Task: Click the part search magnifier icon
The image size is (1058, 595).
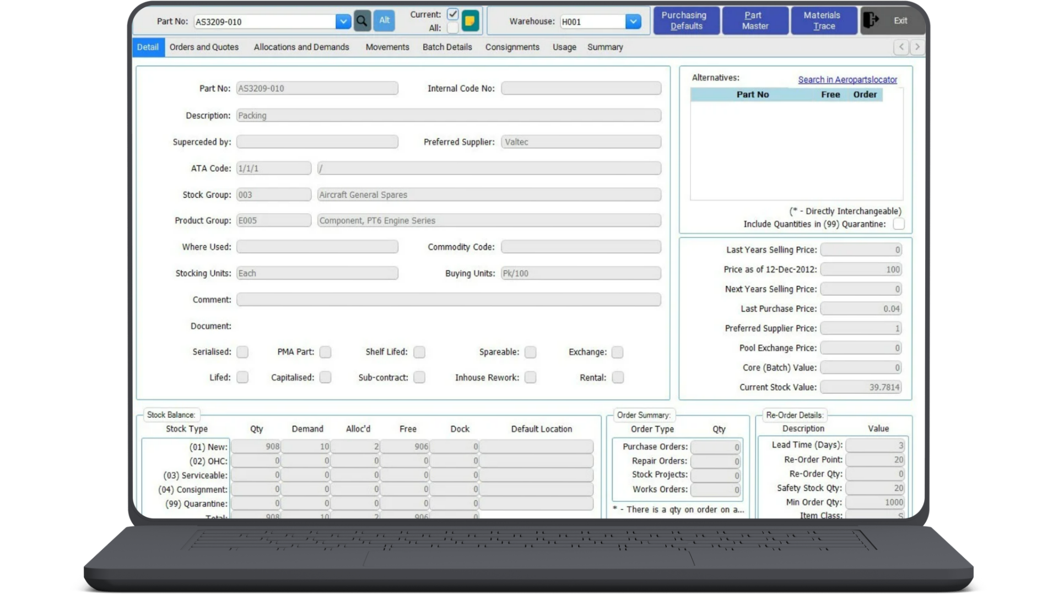Action: click(362, 21)
